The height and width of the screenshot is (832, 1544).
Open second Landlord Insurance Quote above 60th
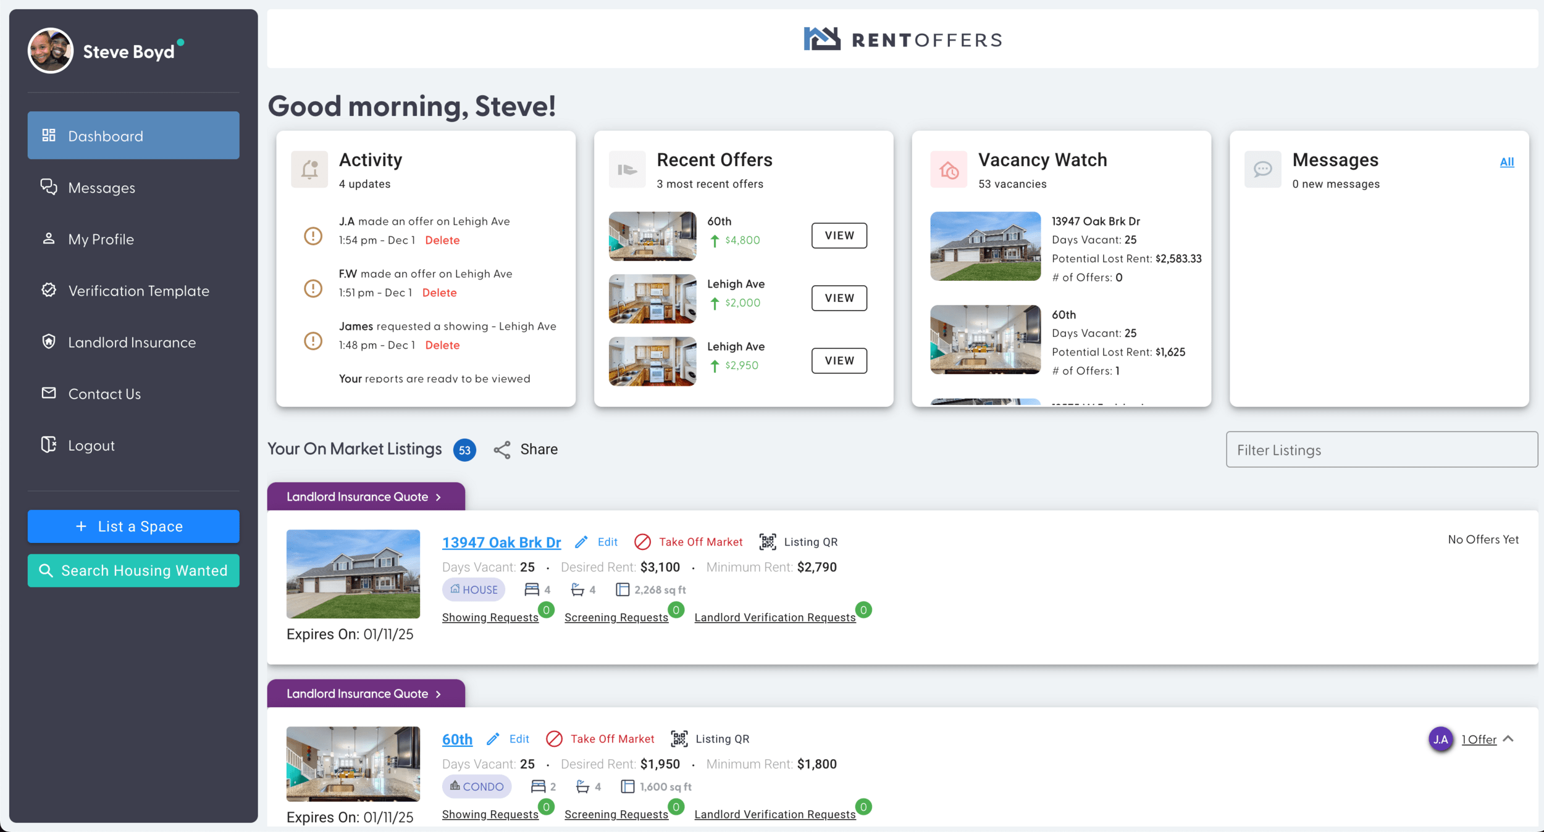(366, 694)
